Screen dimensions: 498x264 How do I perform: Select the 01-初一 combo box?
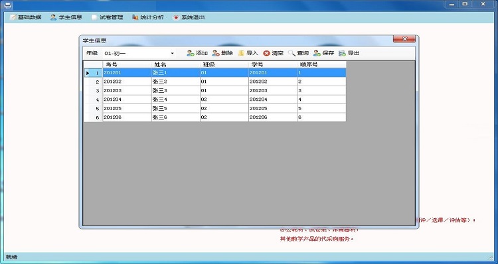coord(139,53)
